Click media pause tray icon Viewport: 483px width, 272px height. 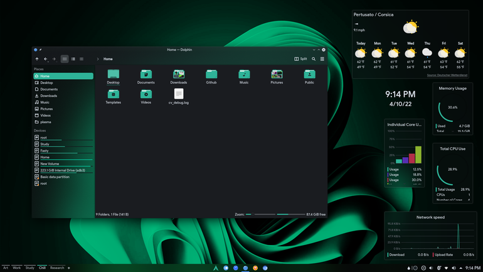[x=423, y=268]
